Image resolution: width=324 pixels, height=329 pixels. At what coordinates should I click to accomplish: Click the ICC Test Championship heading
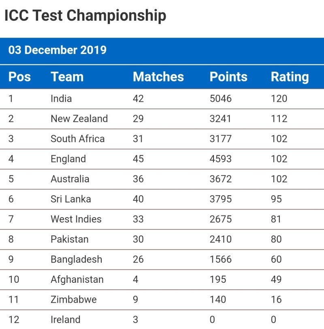click(x=85, y=16)
